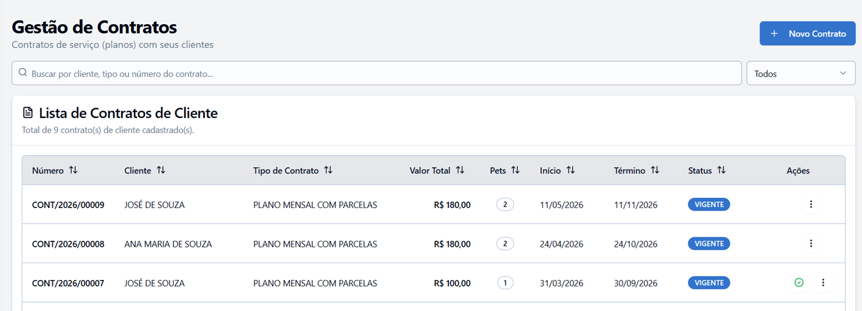Click the Novo Contrato button
Screen dimensions: 862x311
coord(807,33)
